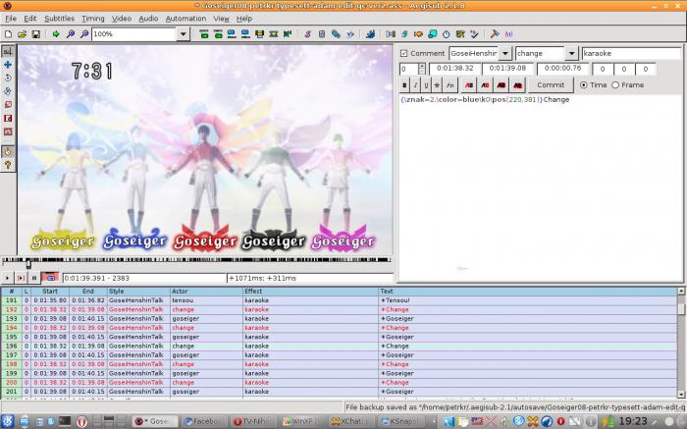Click the Open subtitles folder icon
Screen dimensions: 687x429
tap(22, 34)
